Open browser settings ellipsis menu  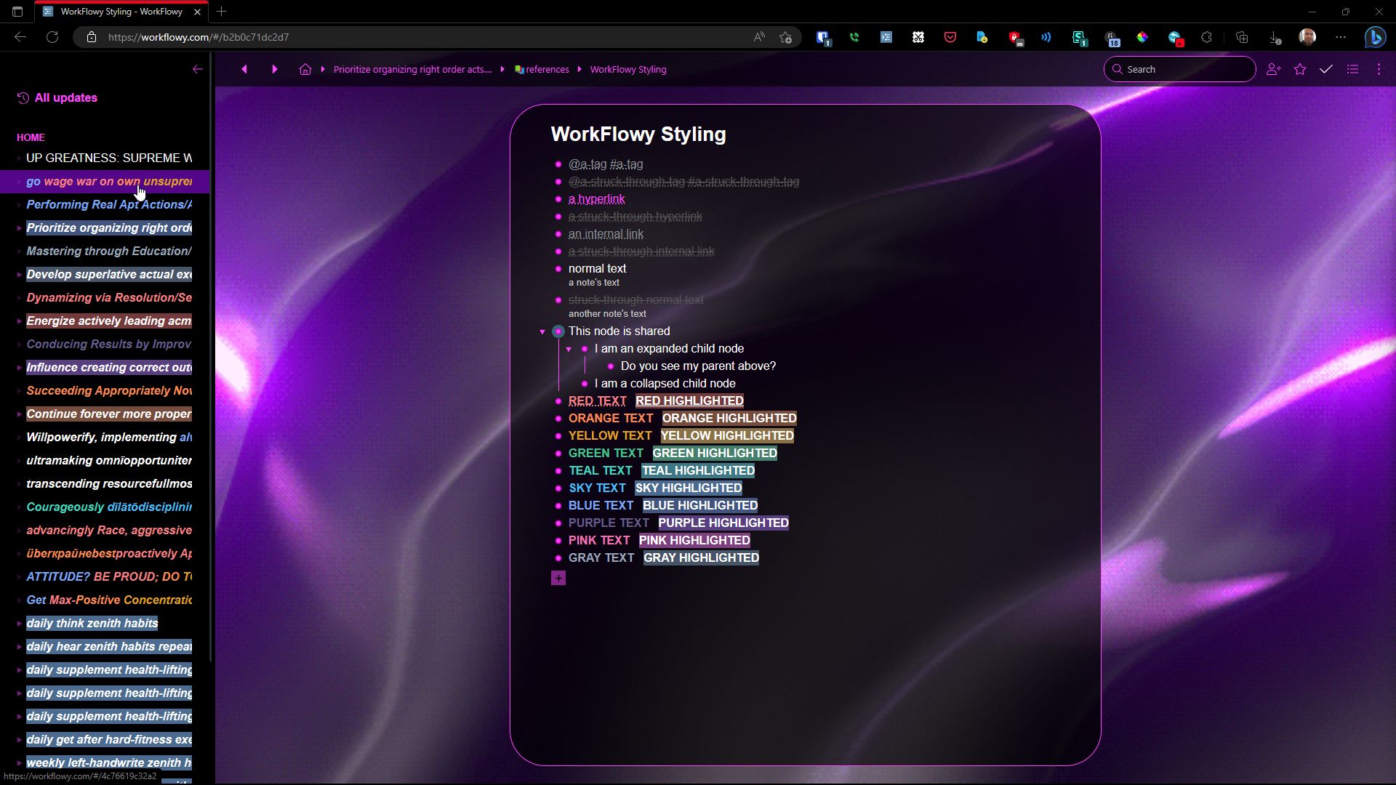click(x=1341, y=37)
